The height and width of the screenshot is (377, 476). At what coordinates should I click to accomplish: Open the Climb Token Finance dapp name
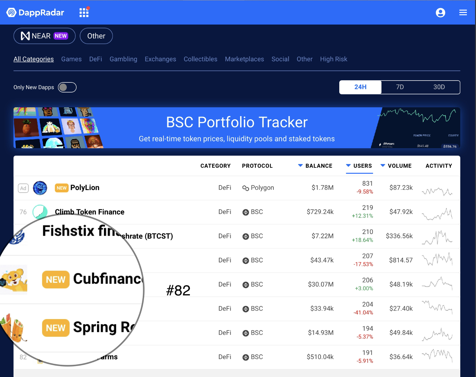[90, 212]
